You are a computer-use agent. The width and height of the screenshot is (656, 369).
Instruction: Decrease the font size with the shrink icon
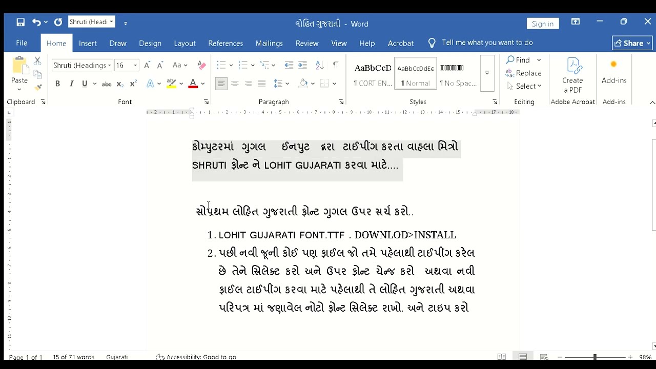(x=160, y=65)
